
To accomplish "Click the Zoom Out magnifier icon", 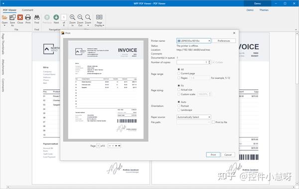I will 80,17.
